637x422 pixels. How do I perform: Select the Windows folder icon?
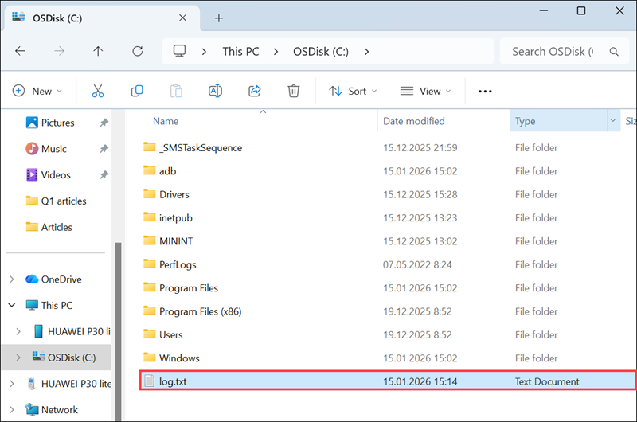[x=150, y=358]
